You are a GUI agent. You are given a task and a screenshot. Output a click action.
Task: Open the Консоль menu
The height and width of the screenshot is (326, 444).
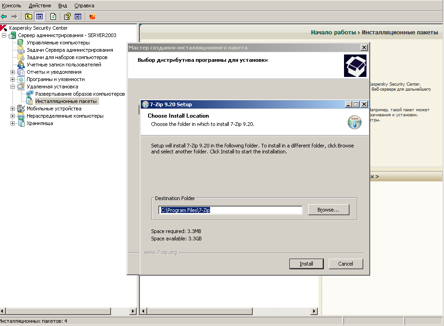(11, 5)
